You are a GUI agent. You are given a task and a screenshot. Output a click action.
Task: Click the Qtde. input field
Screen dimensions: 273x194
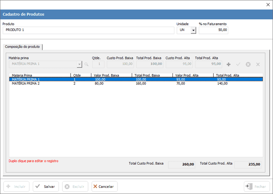point(98,64)
